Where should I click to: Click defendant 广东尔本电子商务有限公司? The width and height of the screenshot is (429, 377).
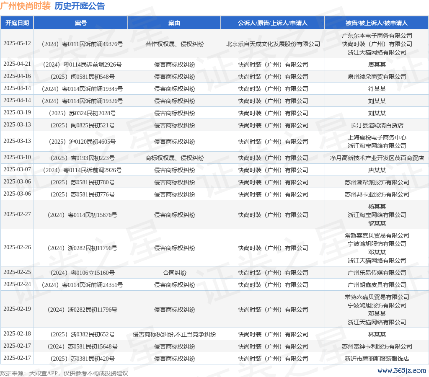(377, 36)
